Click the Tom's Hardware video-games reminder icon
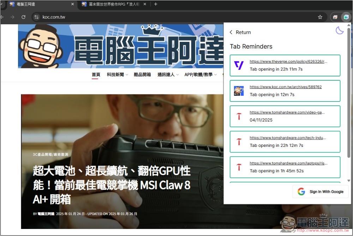 239,116
